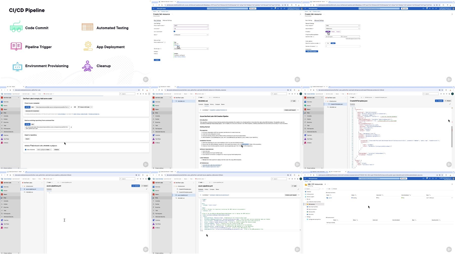Set Make this machine claimable to Yes
The height and width of the screenshot is (255, 455).
pyautogui.click(x=328, y=43)
